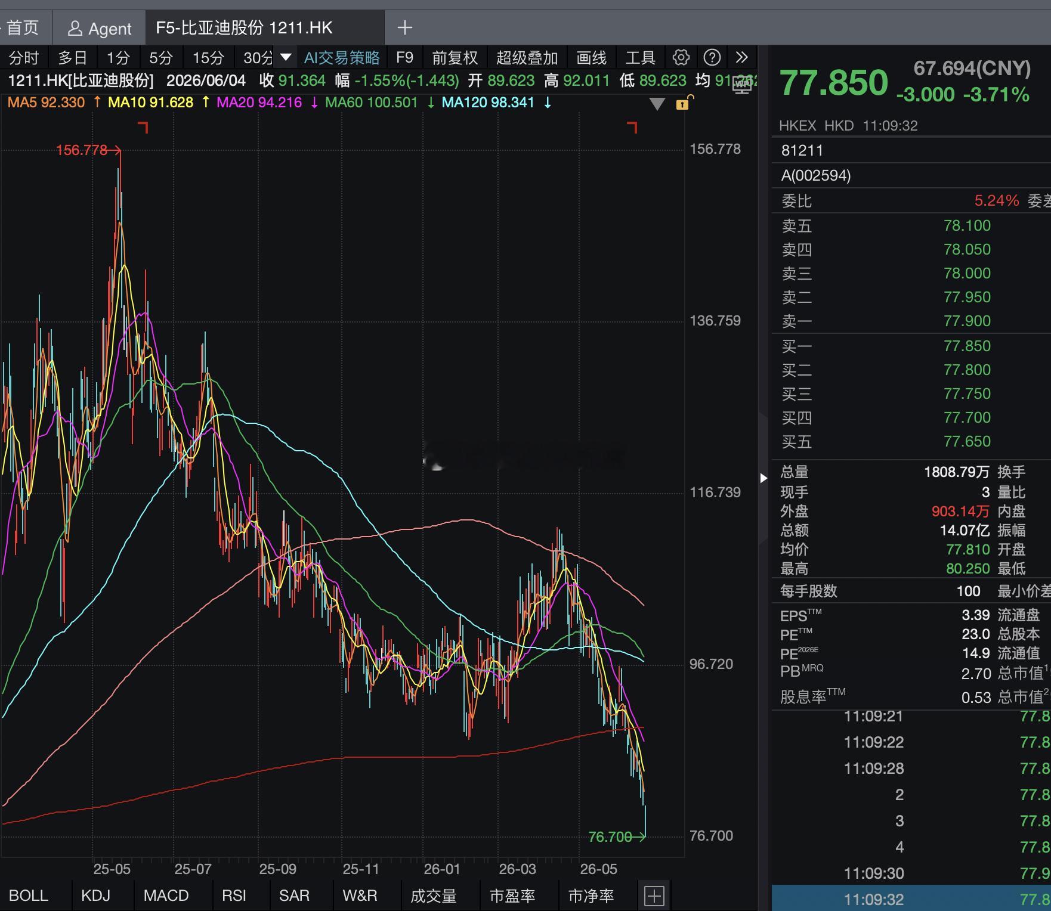The image size is (1051, 911).
Task: Select the SAR indicator tab
Action: (294, 895)
